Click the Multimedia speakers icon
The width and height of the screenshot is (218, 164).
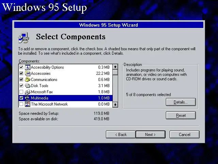click(x=28, y=98)
